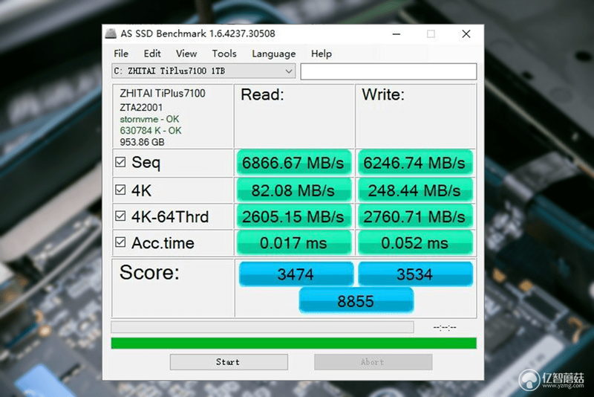
Task: Toggle the 4K test checkbox
Action: [120, 190]
